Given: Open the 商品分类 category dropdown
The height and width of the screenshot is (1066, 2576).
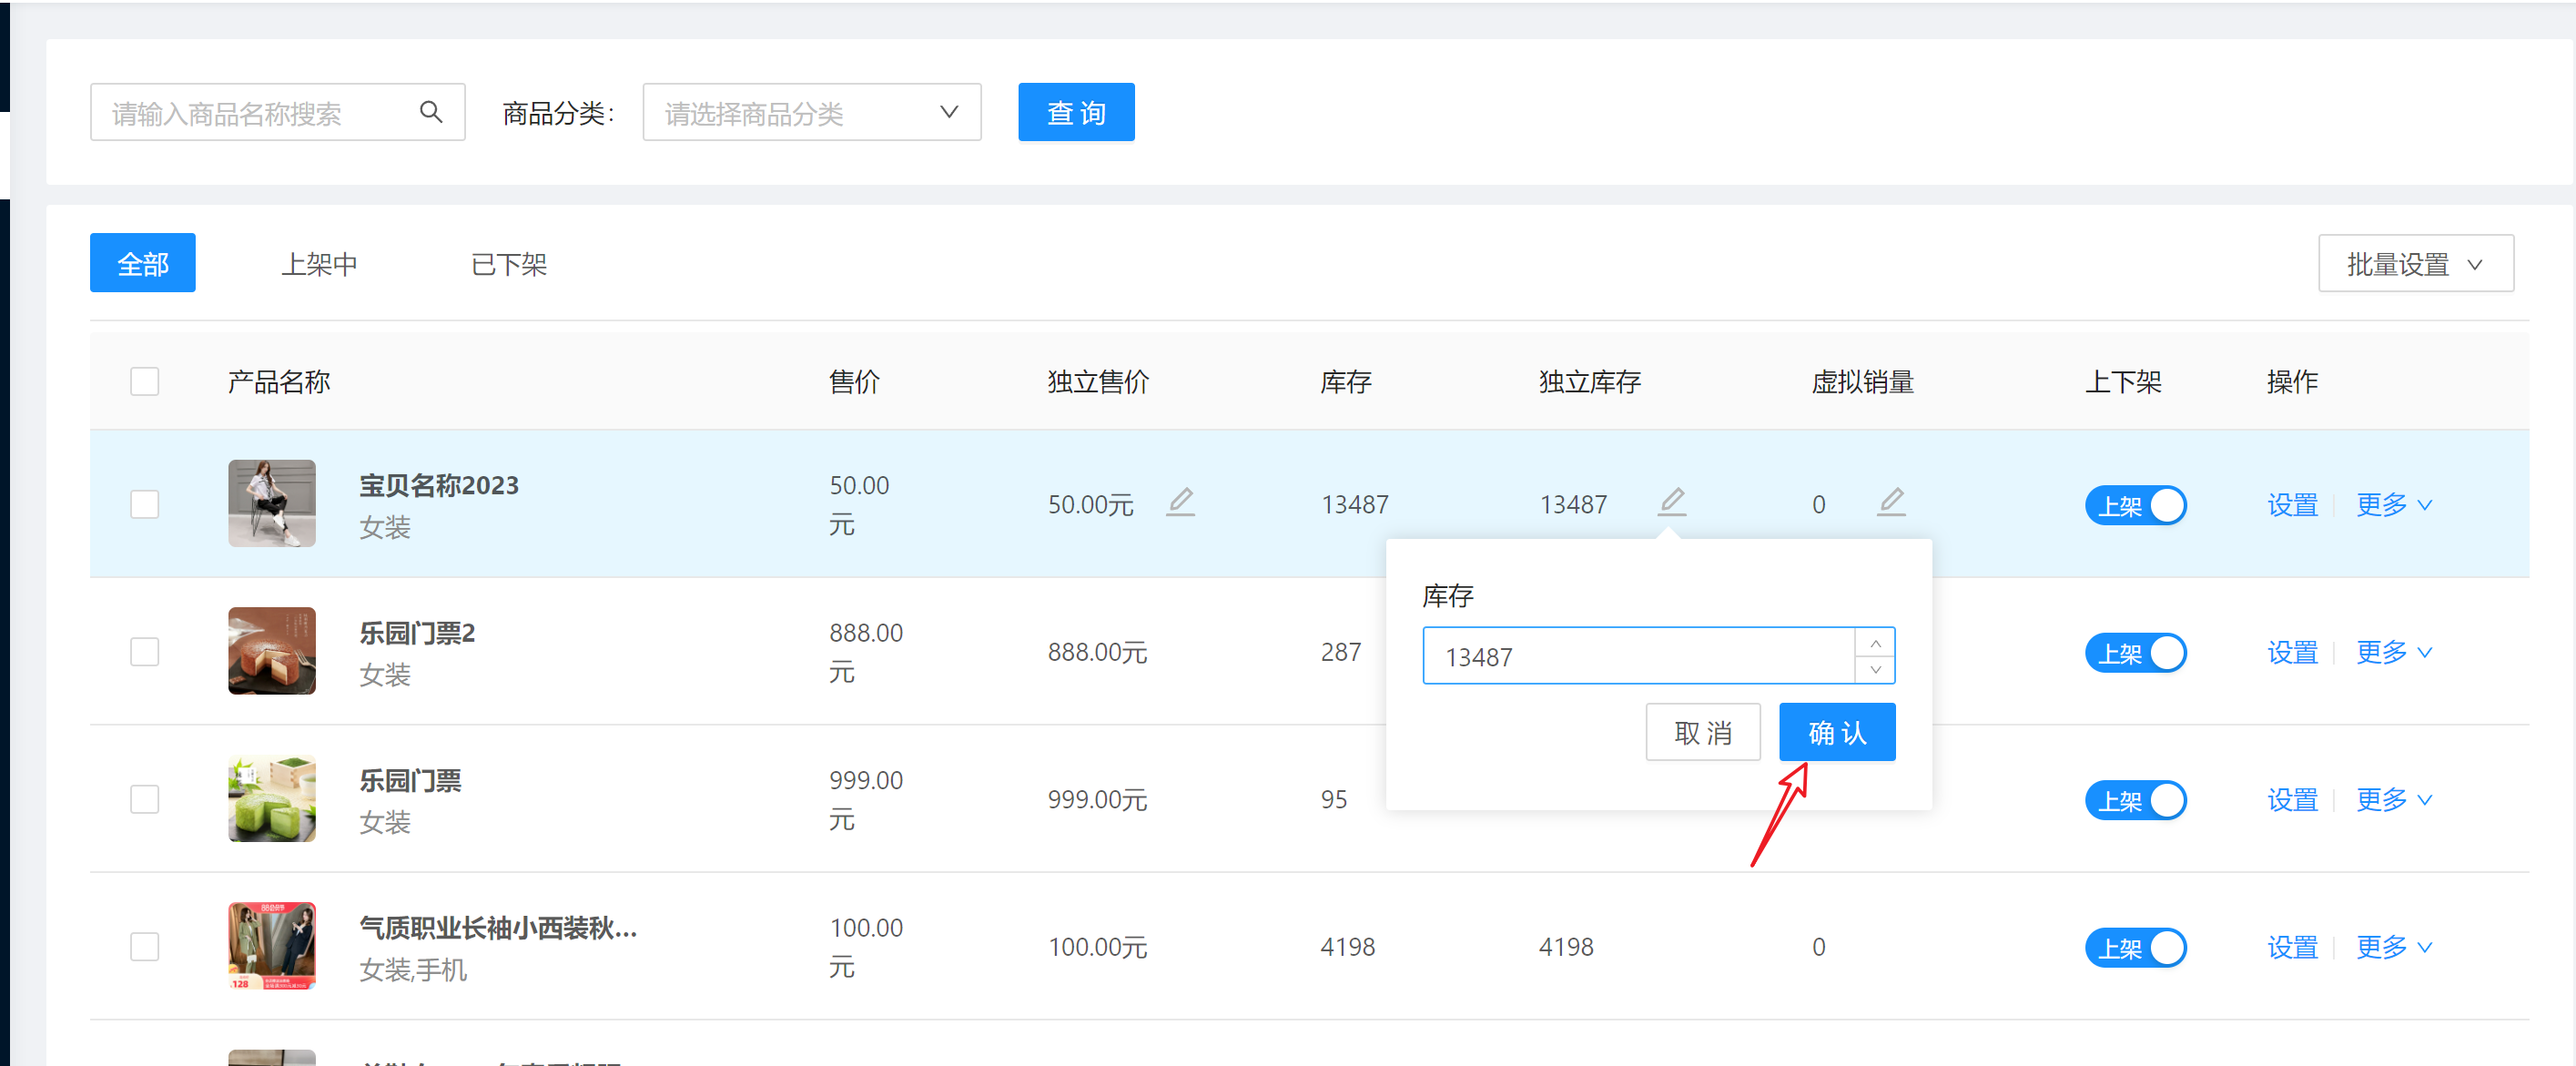Looking at the screenshot, I should coord(811,112).
